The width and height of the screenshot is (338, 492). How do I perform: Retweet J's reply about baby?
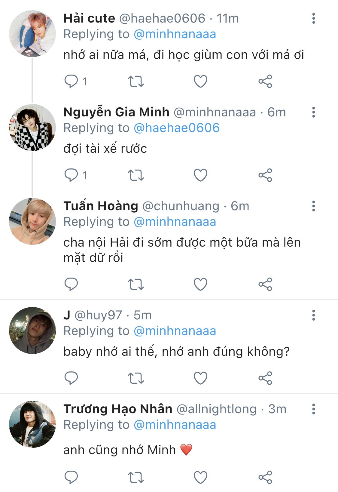[136, 378]
